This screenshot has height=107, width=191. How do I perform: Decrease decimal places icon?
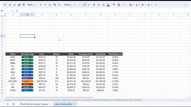click(50, 5)
